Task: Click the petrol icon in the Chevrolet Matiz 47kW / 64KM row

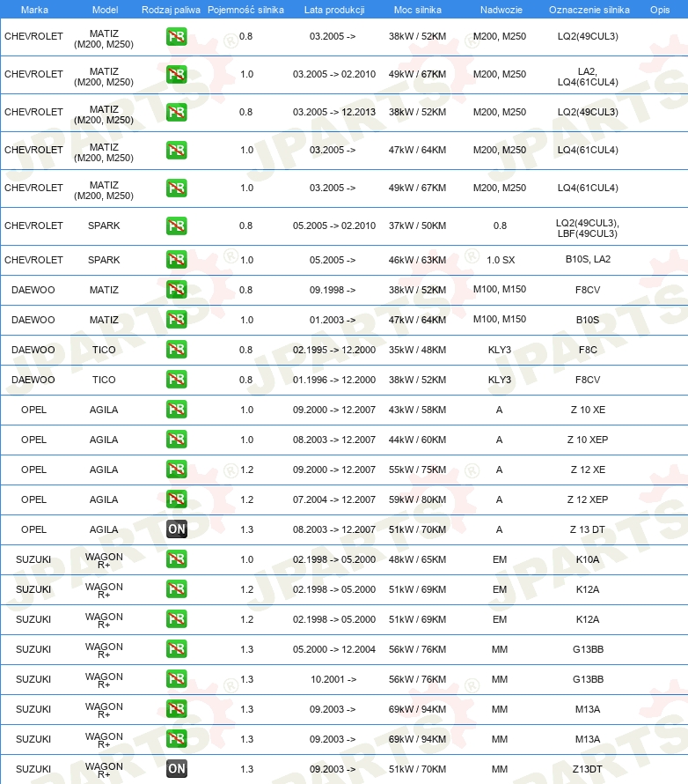Action: [177, 150]
